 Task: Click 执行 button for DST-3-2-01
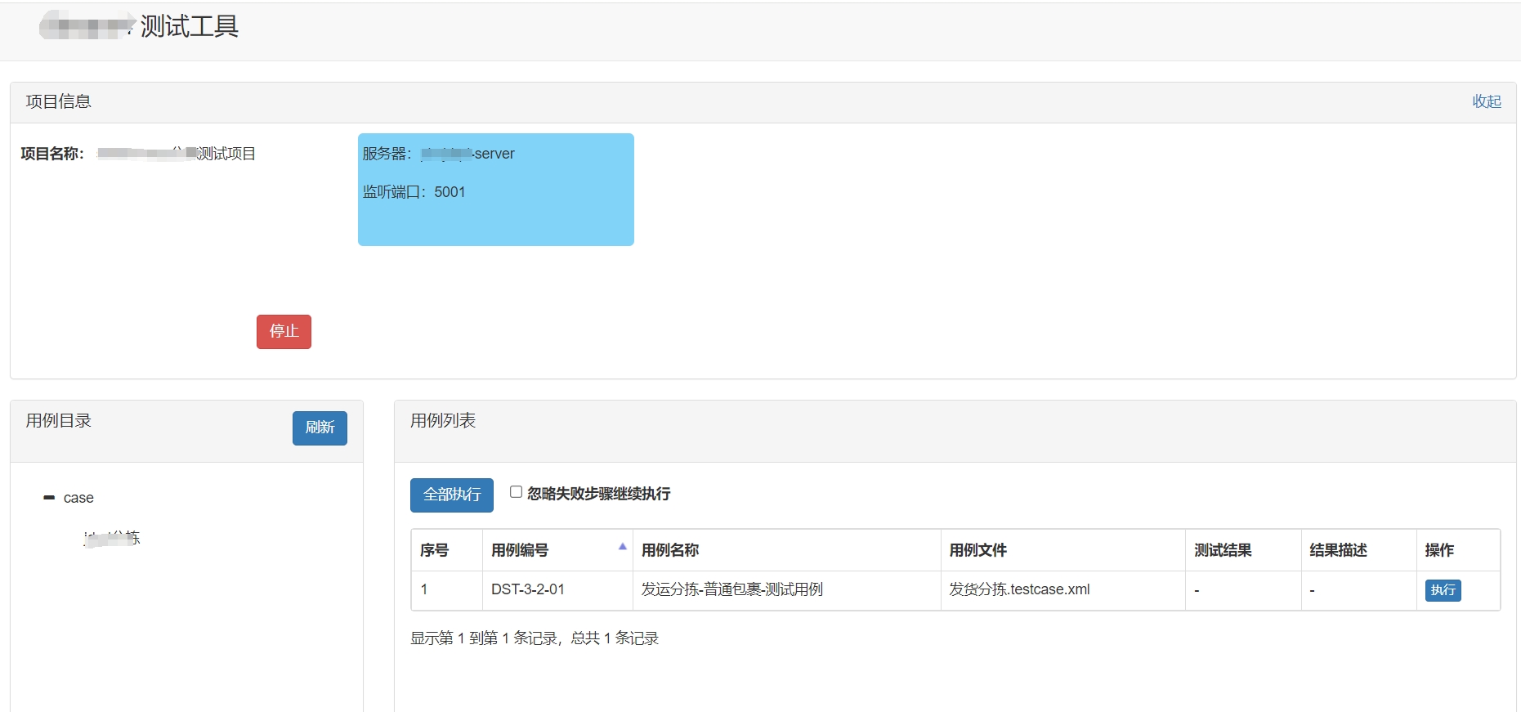click(1443, 590)
